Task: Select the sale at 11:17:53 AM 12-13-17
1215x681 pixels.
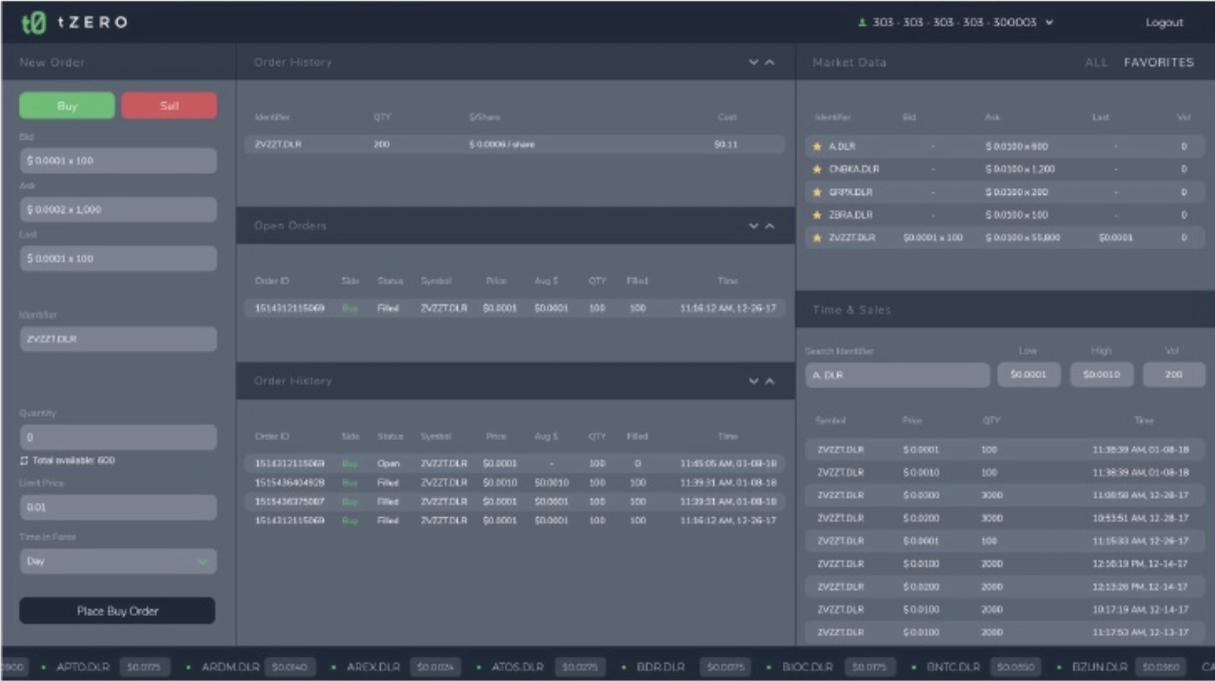Action: [x=1004, y=633]
